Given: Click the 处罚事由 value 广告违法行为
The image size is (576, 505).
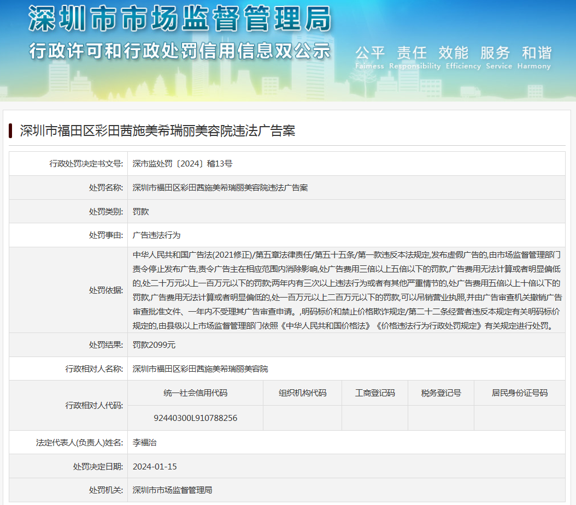Looking at the screenshot, I should [x=156, y=235].
